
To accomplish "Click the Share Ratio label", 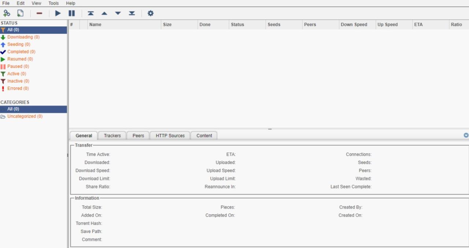I will (98, 187).
